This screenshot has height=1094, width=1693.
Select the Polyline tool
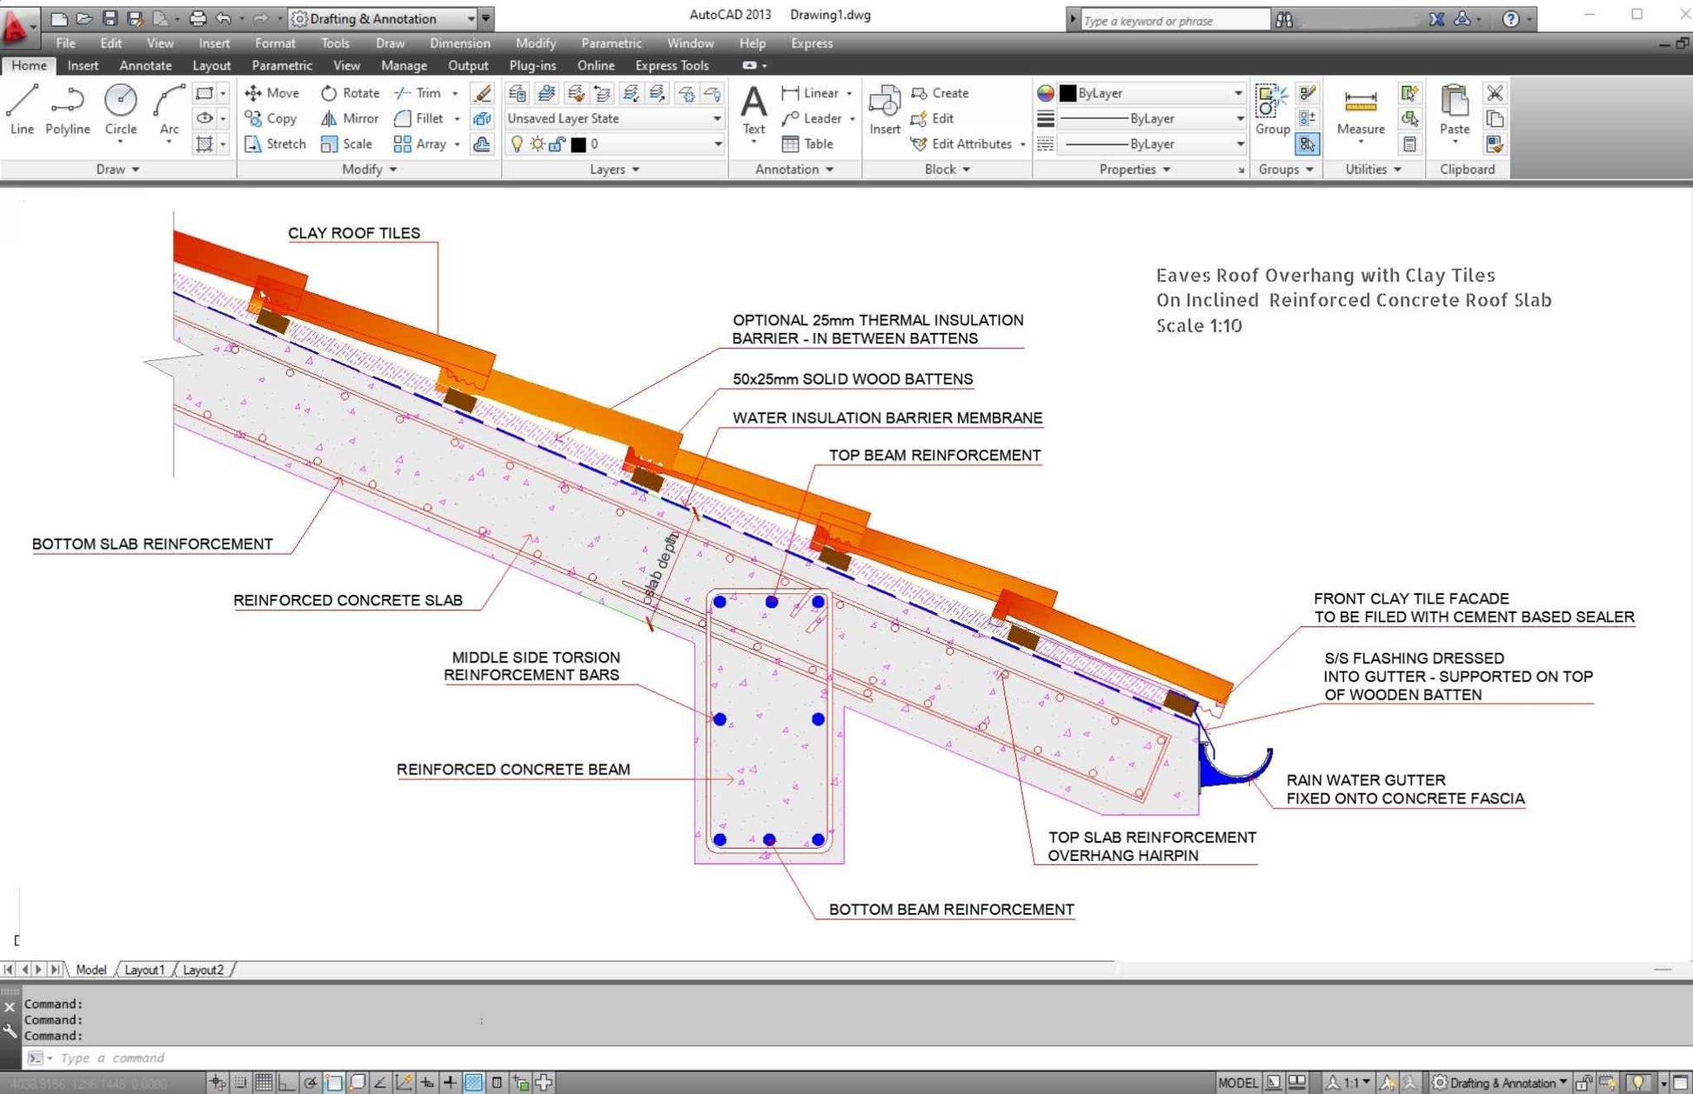pyautogui.click(x=67, y=108)
